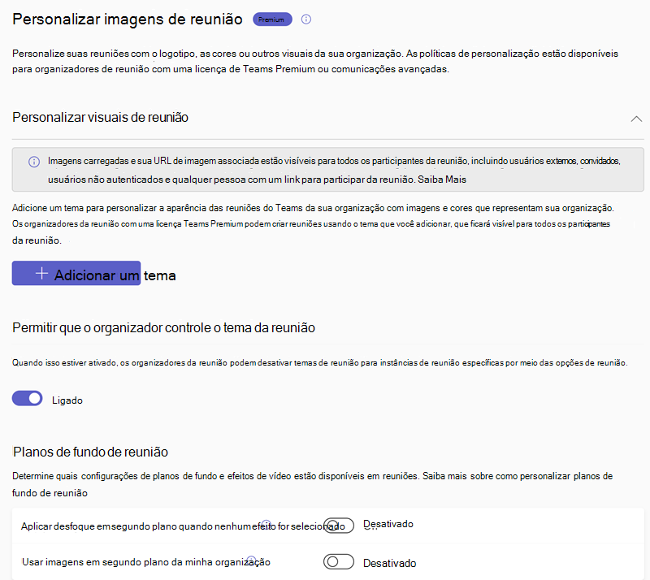This screenshot has width=650, height=580.
Task: Click the info icon beside the page title
Action: tap(305, 20)
